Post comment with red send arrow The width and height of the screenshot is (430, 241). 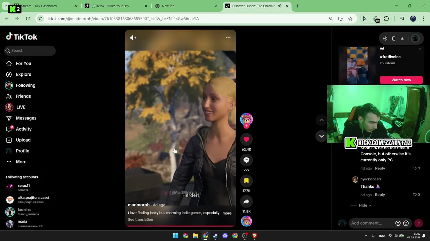419,223
